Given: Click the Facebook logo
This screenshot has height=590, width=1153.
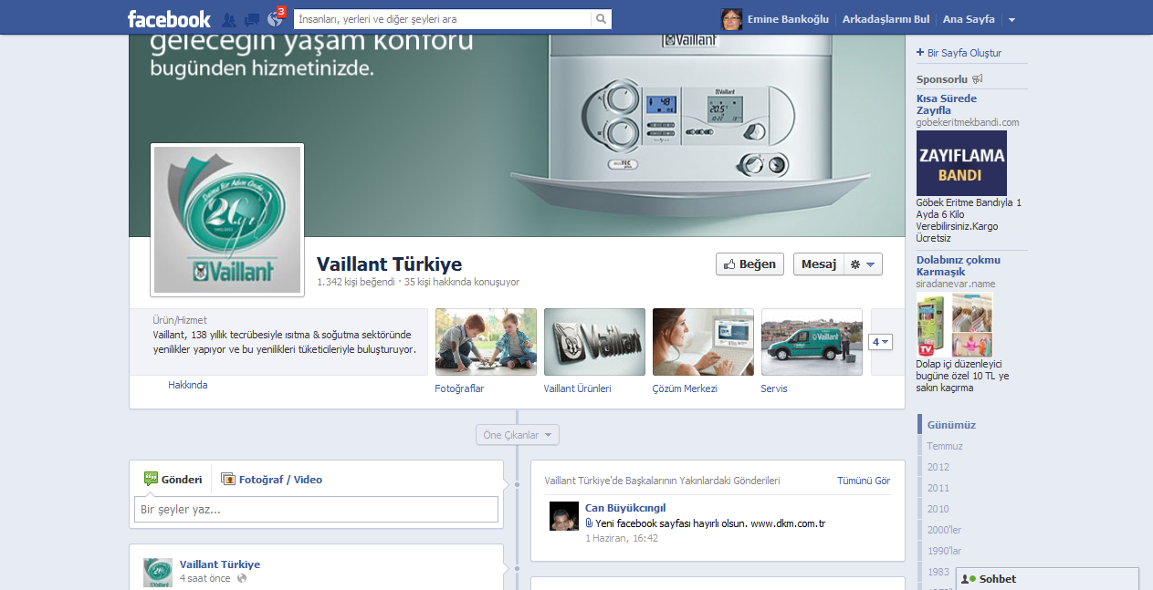Looking at the screenshot, I should tap(169, 18).
